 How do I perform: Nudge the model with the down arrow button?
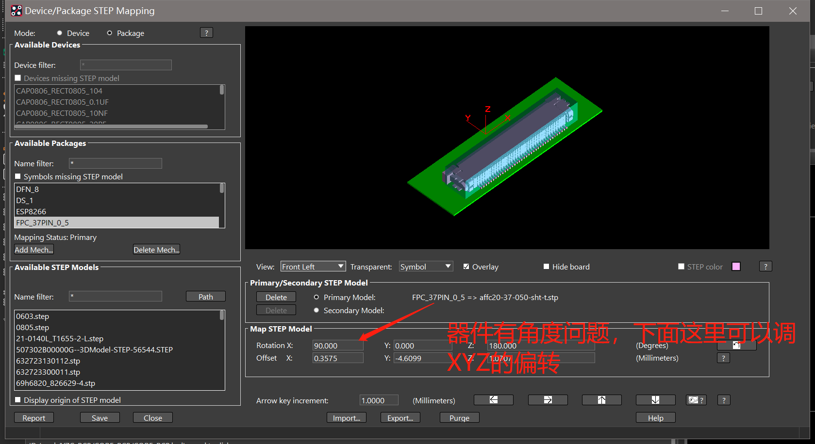pyautogui.click(x=655, y=400)
